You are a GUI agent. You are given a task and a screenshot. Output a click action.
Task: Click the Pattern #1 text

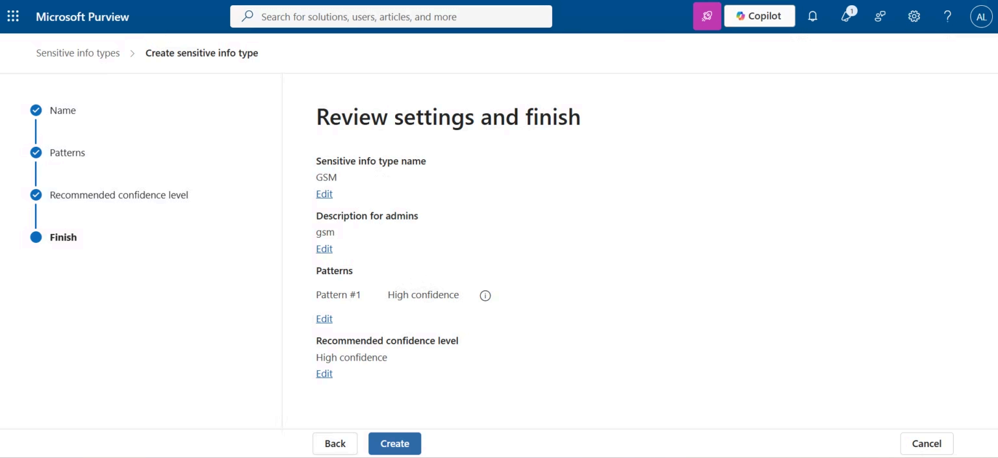[339, 295]
